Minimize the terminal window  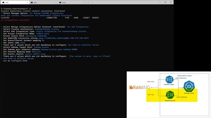160,2
